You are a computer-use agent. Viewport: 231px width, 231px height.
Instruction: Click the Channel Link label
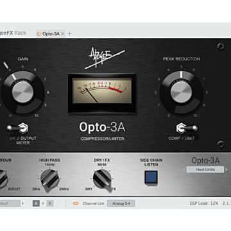click(94, 203)
